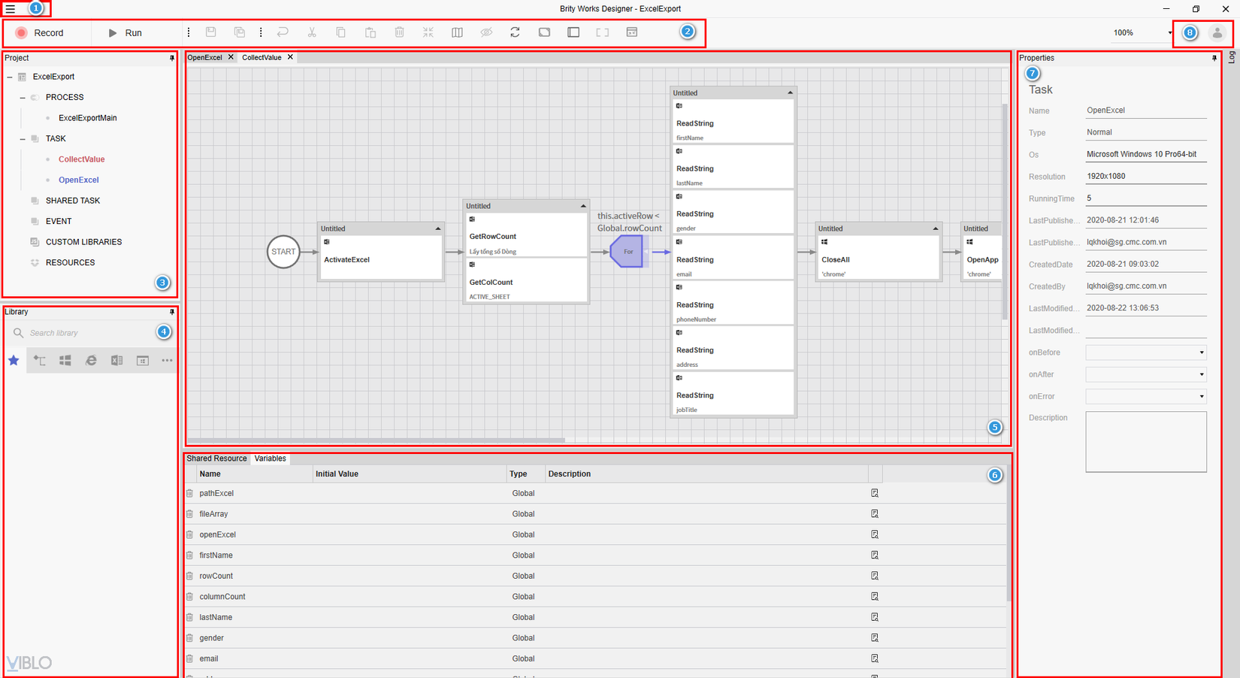Collapse the GetRowCount group box
The height and width of the screenshot is (678, 1240).
pos(583,206)
